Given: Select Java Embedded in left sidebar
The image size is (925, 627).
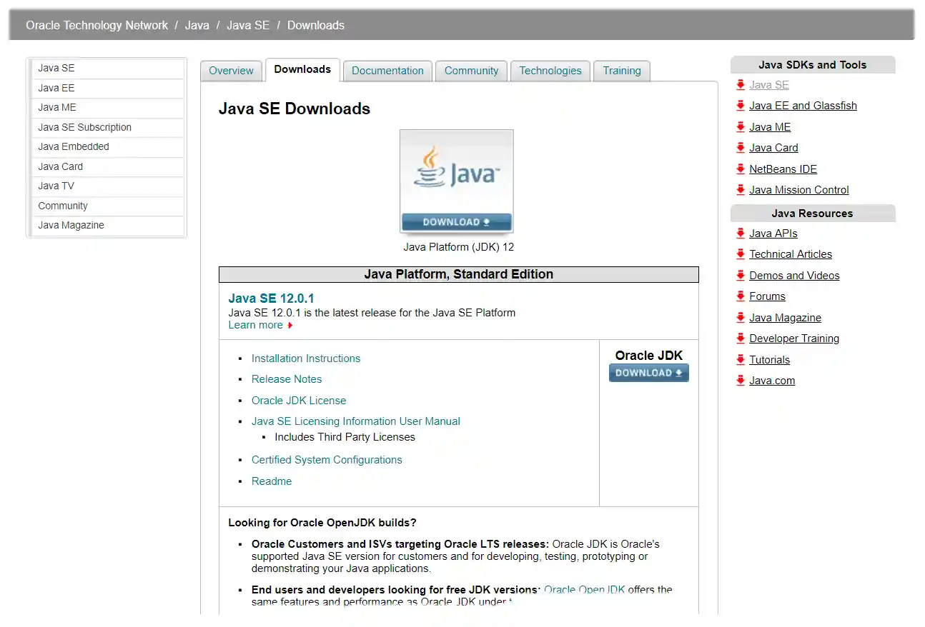Looking at the screenshot, I should 73,146.
